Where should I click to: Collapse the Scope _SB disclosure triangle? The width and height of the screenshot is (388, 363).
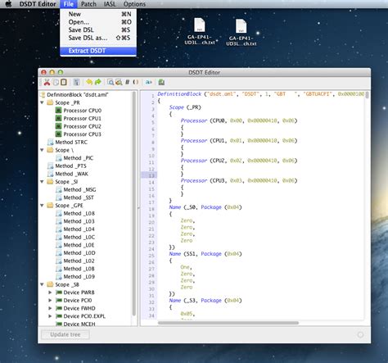pyautogui.click(x=43, y=284)
